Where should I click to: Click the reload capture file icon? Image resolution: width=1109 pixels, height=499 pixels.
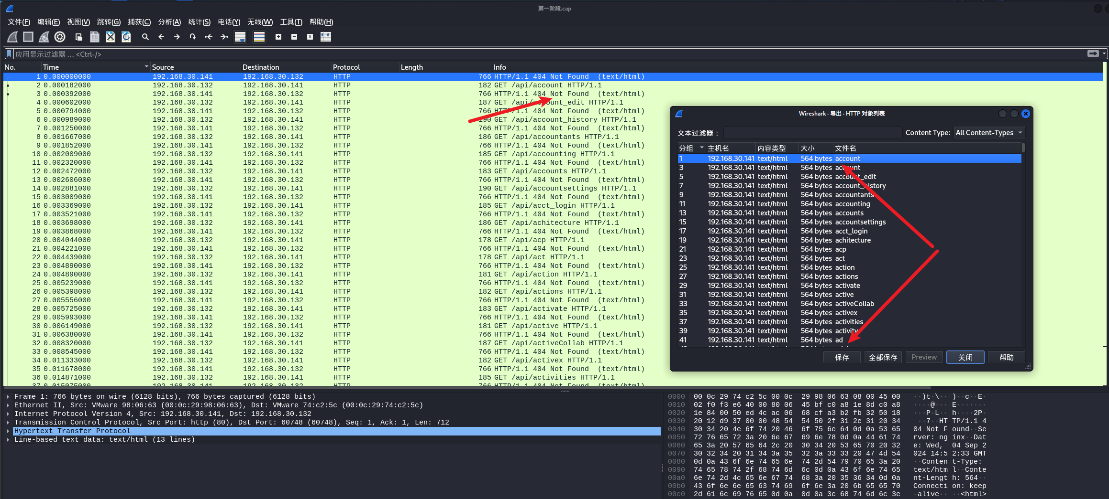(126, 37)
